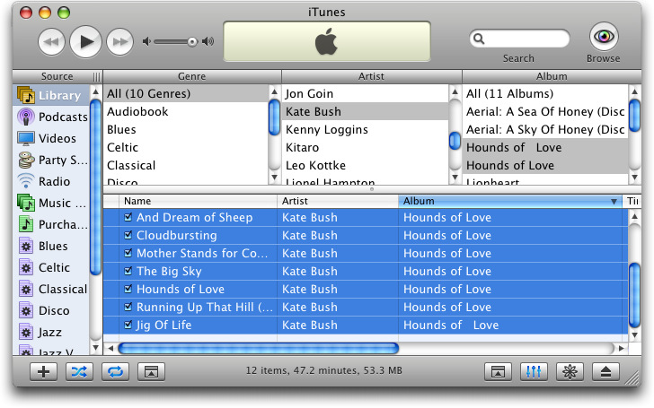The width and height of the screenshot is (654, 408).
Task: Sort by the Album column header
Action: click(x=510, y=201)
